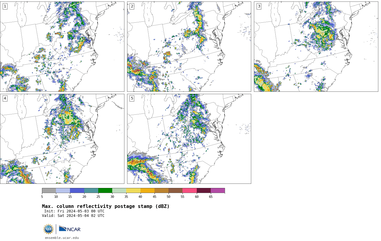Click the gray 5-10 dBZ color swatch

49,191
